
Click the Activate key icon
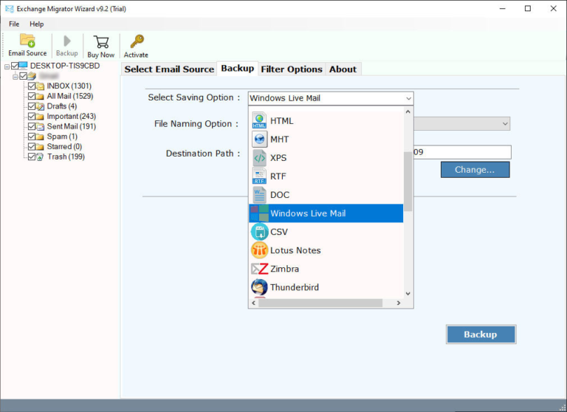136,41
